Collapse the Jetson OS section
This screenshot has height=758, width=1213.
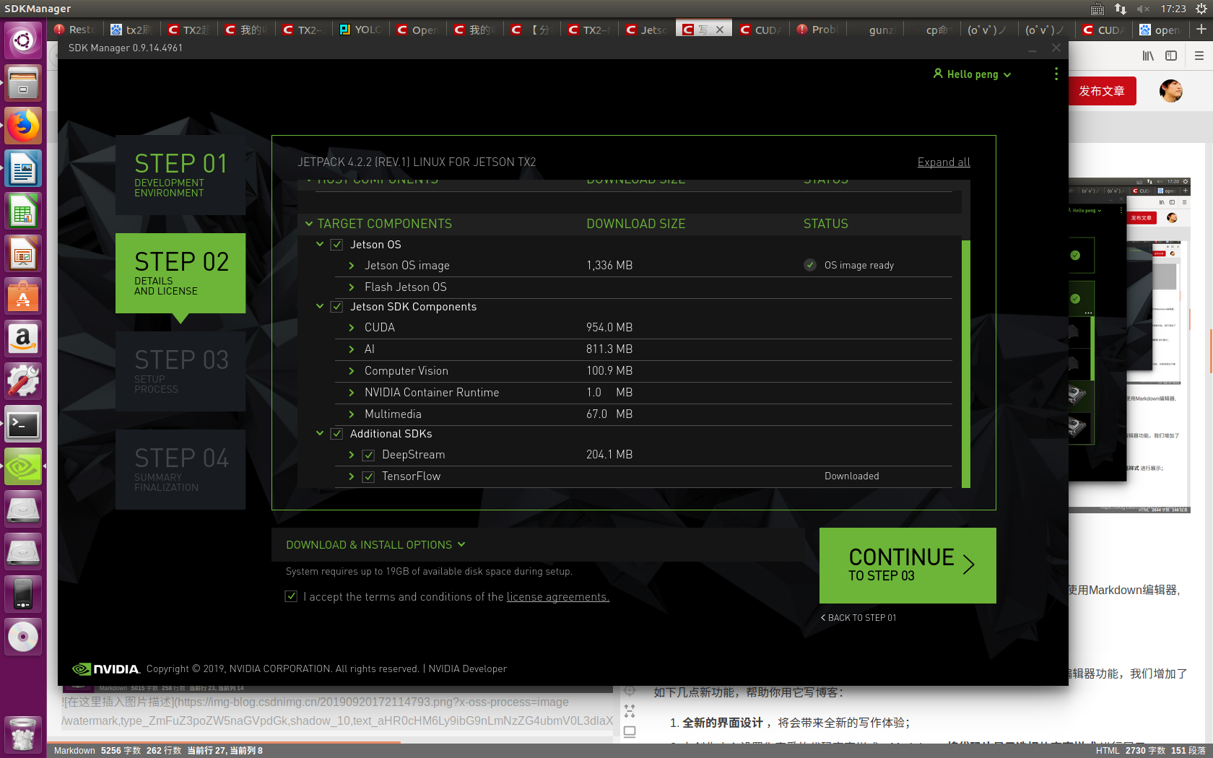(320, 244)
